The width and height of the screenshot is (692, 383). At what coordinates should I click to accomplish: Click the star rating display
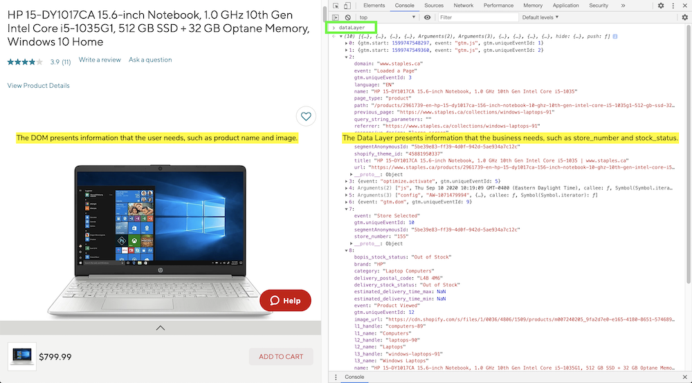[x=25, y=62]
